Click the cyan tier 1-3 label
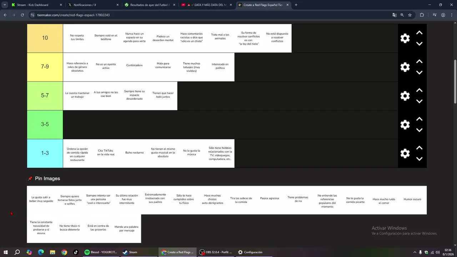457x257 pixels. tap(45, 153)
